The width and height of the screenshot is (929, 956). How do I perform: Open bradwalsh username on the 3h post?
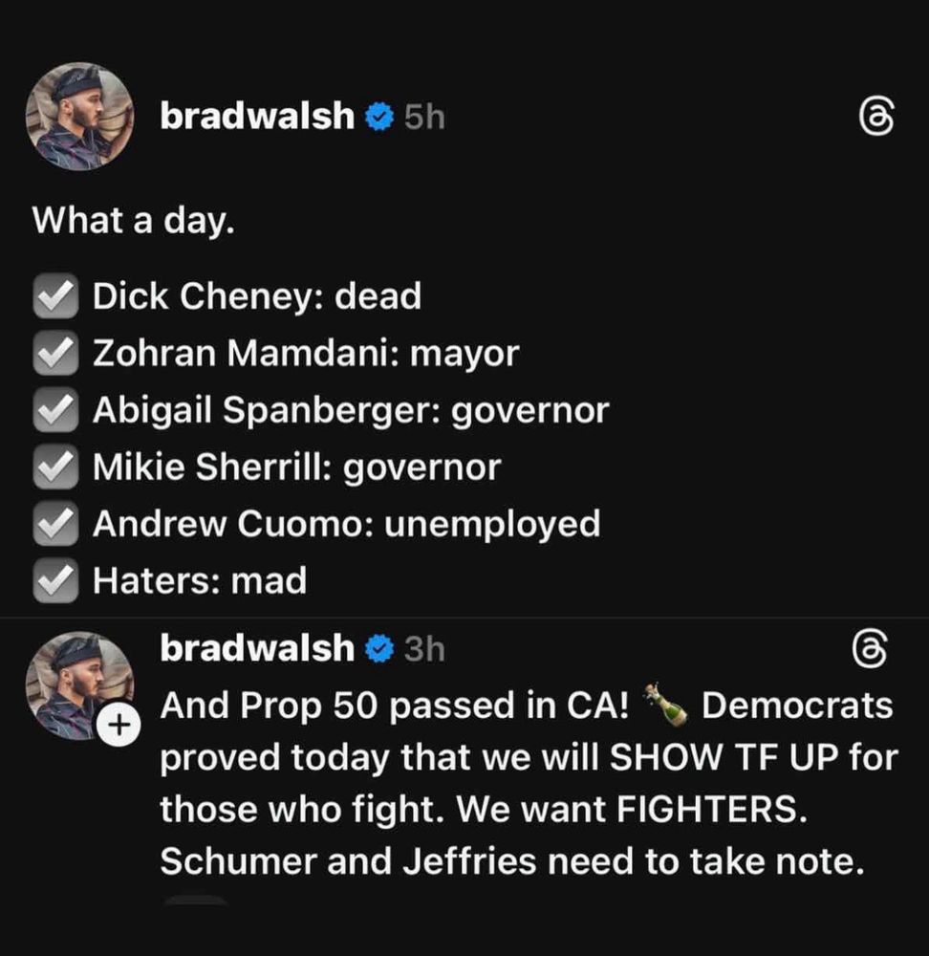coord(257,648)
